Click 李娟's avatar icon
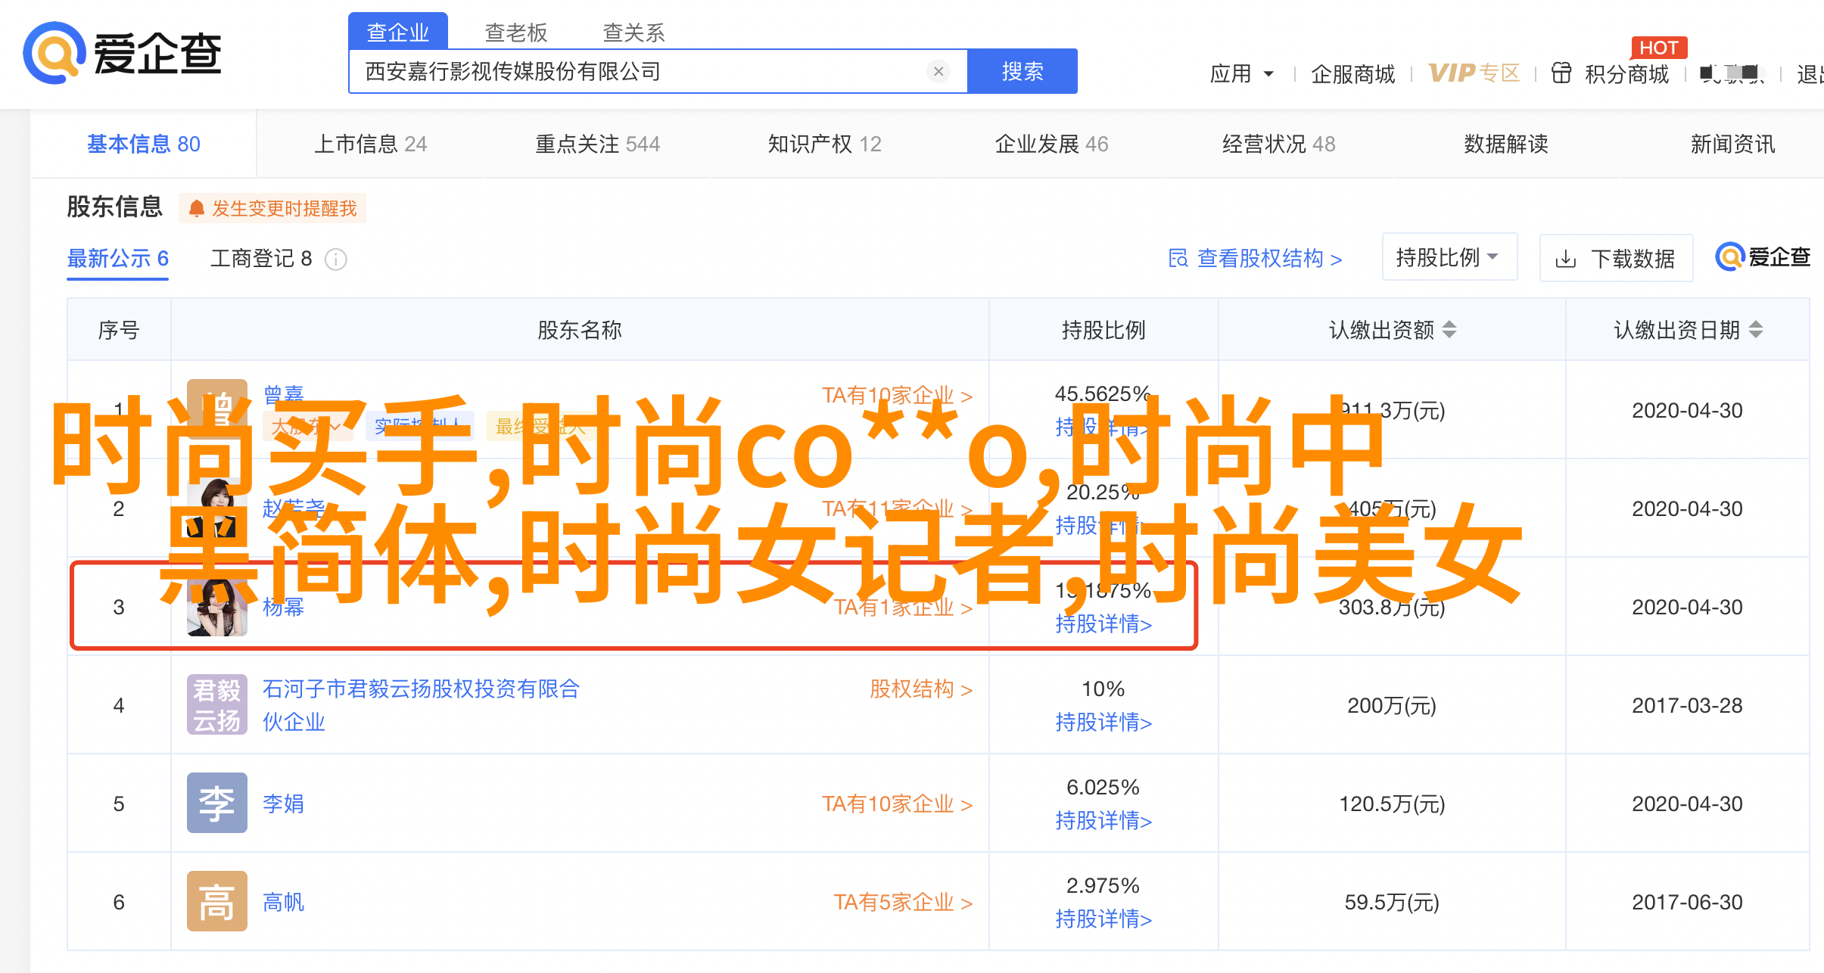 (217, 803)
